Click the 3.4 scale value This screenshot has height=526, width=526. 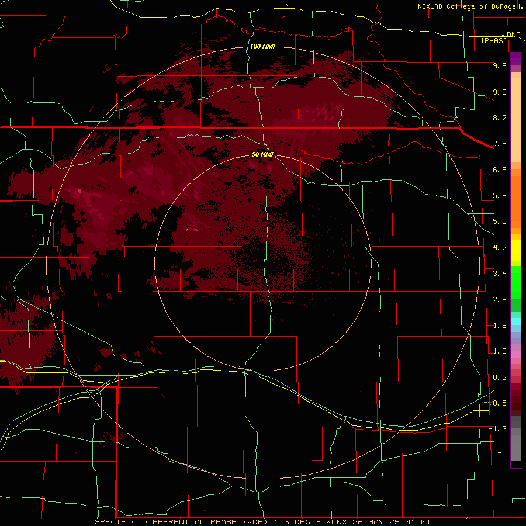pos(500,274)
